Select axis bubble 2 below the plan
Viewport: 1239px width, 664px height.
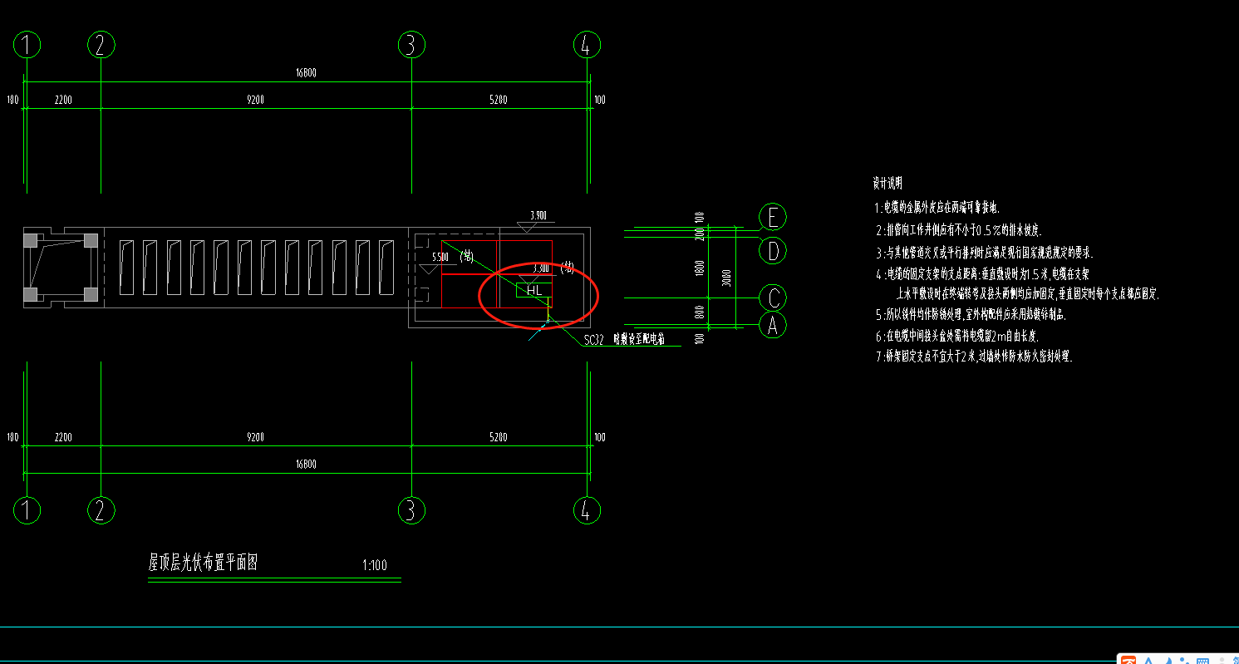pyautogui.click(x=101, y=512)
